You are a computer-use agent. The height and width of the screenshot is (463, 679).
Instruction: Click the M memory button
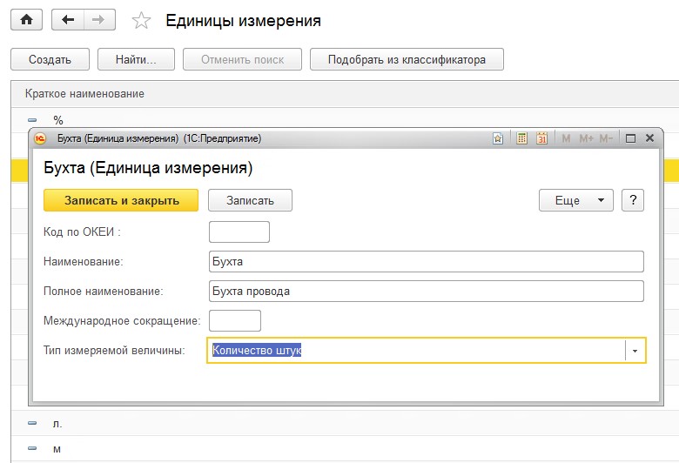[x=567, y=138]
